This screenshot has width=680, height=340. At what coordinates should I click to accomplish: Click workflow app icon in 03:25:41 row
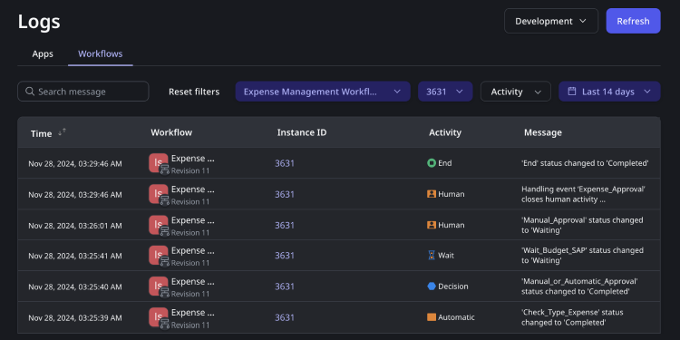pos(159,256)
